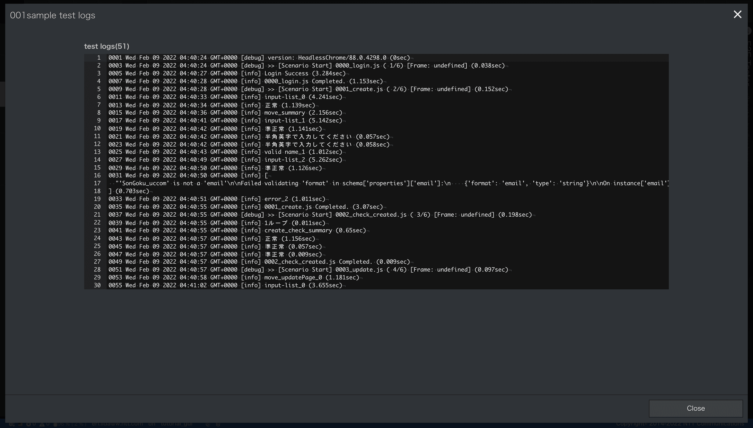
Task: Select 'input-list_0 (3.655sec)' log line
Action: [227, 285]
